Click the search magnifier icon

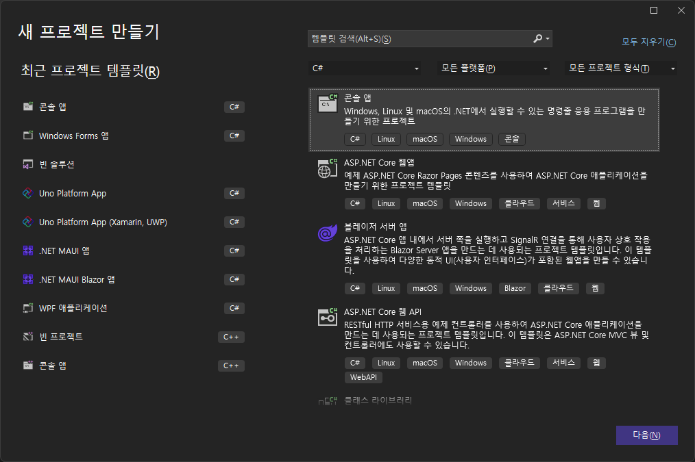537,38
